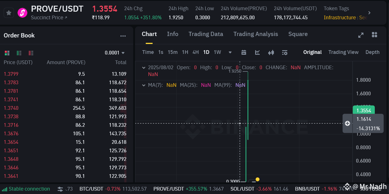The height and width of the screenshot is (194, 389).
Task: Collapse the MA indicators line chevron
Action: coord(144,85)
